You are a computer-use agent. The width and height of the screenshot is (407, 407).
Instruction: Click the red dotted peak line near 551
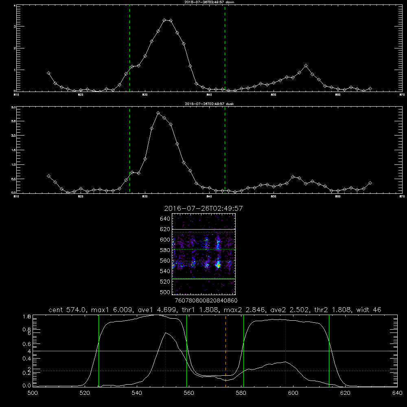(166, 350)
